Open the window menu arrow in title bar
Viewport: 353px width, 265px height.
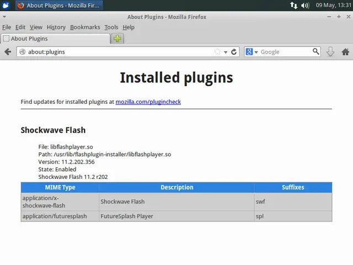pos(4,17)
